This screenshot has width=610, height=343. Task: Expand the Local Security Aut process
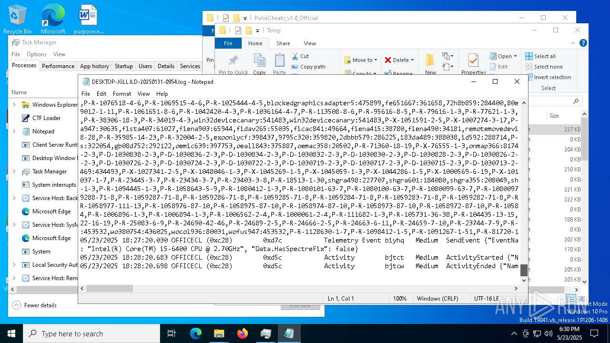[x=14, y=265]
